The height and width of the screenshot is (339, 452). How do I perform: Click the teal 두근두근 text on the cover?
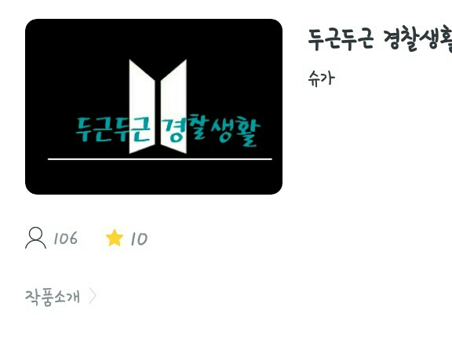click(113, 129)
